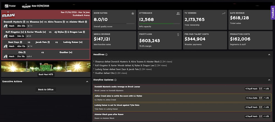Click the dollar icon on Profit/Loss card

(x=178, y=35)
